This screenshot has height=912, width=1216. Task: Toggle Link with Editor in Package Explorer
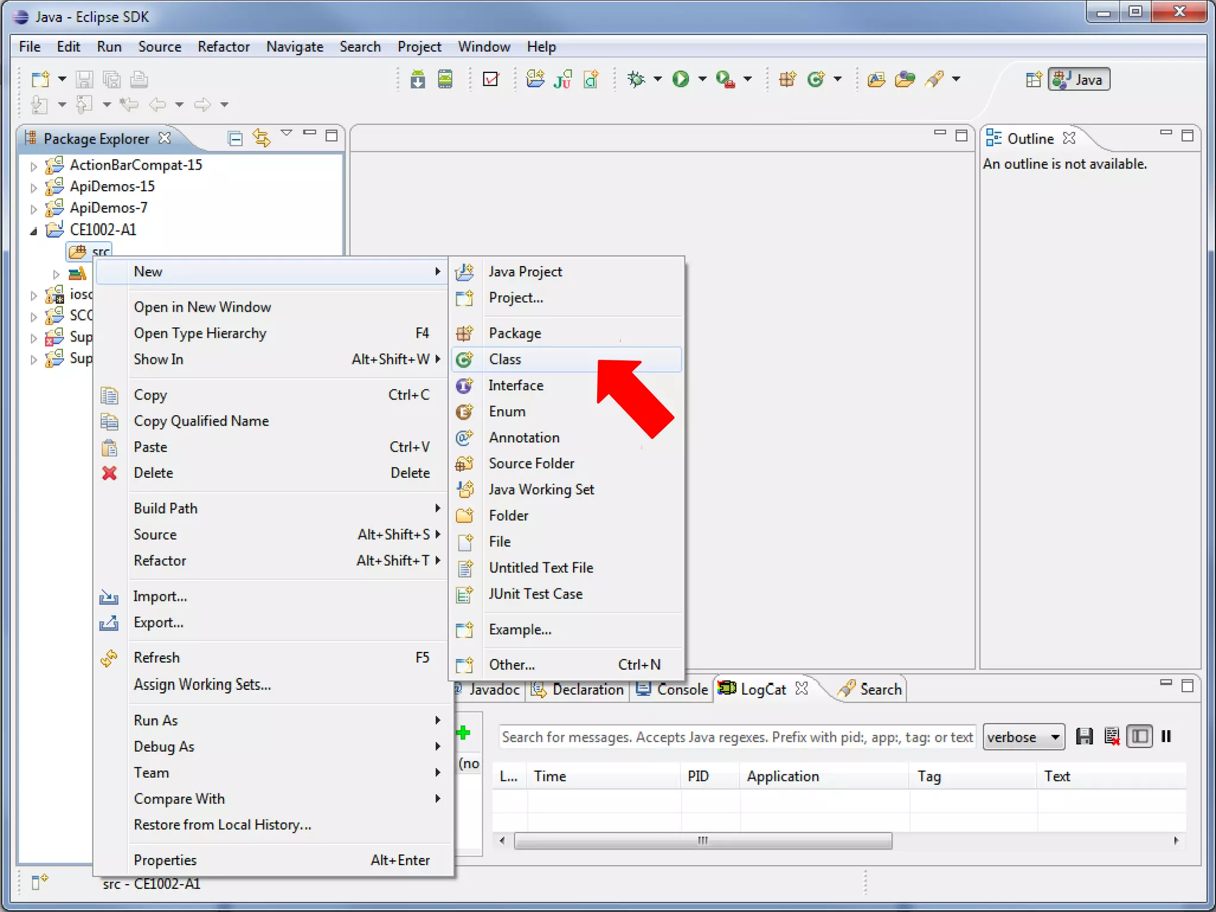click(261, 138)
